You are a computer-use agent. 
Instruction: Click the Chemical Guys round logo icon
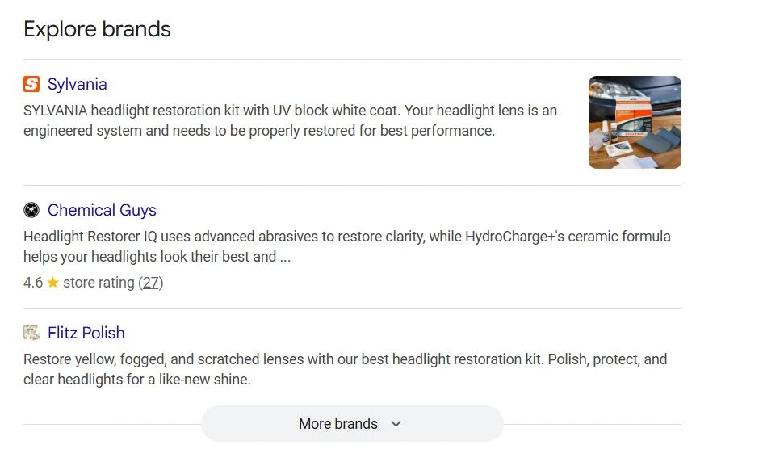(x=31, y=210)
